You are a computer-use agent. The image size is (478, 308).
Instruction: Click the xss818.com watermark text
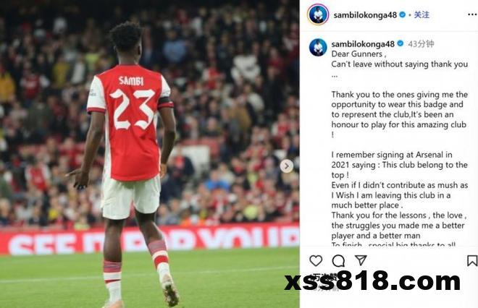pos(372,281)
